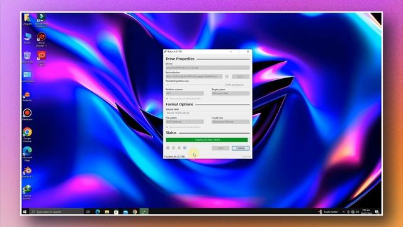Open File Explorer from the taskbar
This screenshot has width=403, height=227.
[107, 212]
